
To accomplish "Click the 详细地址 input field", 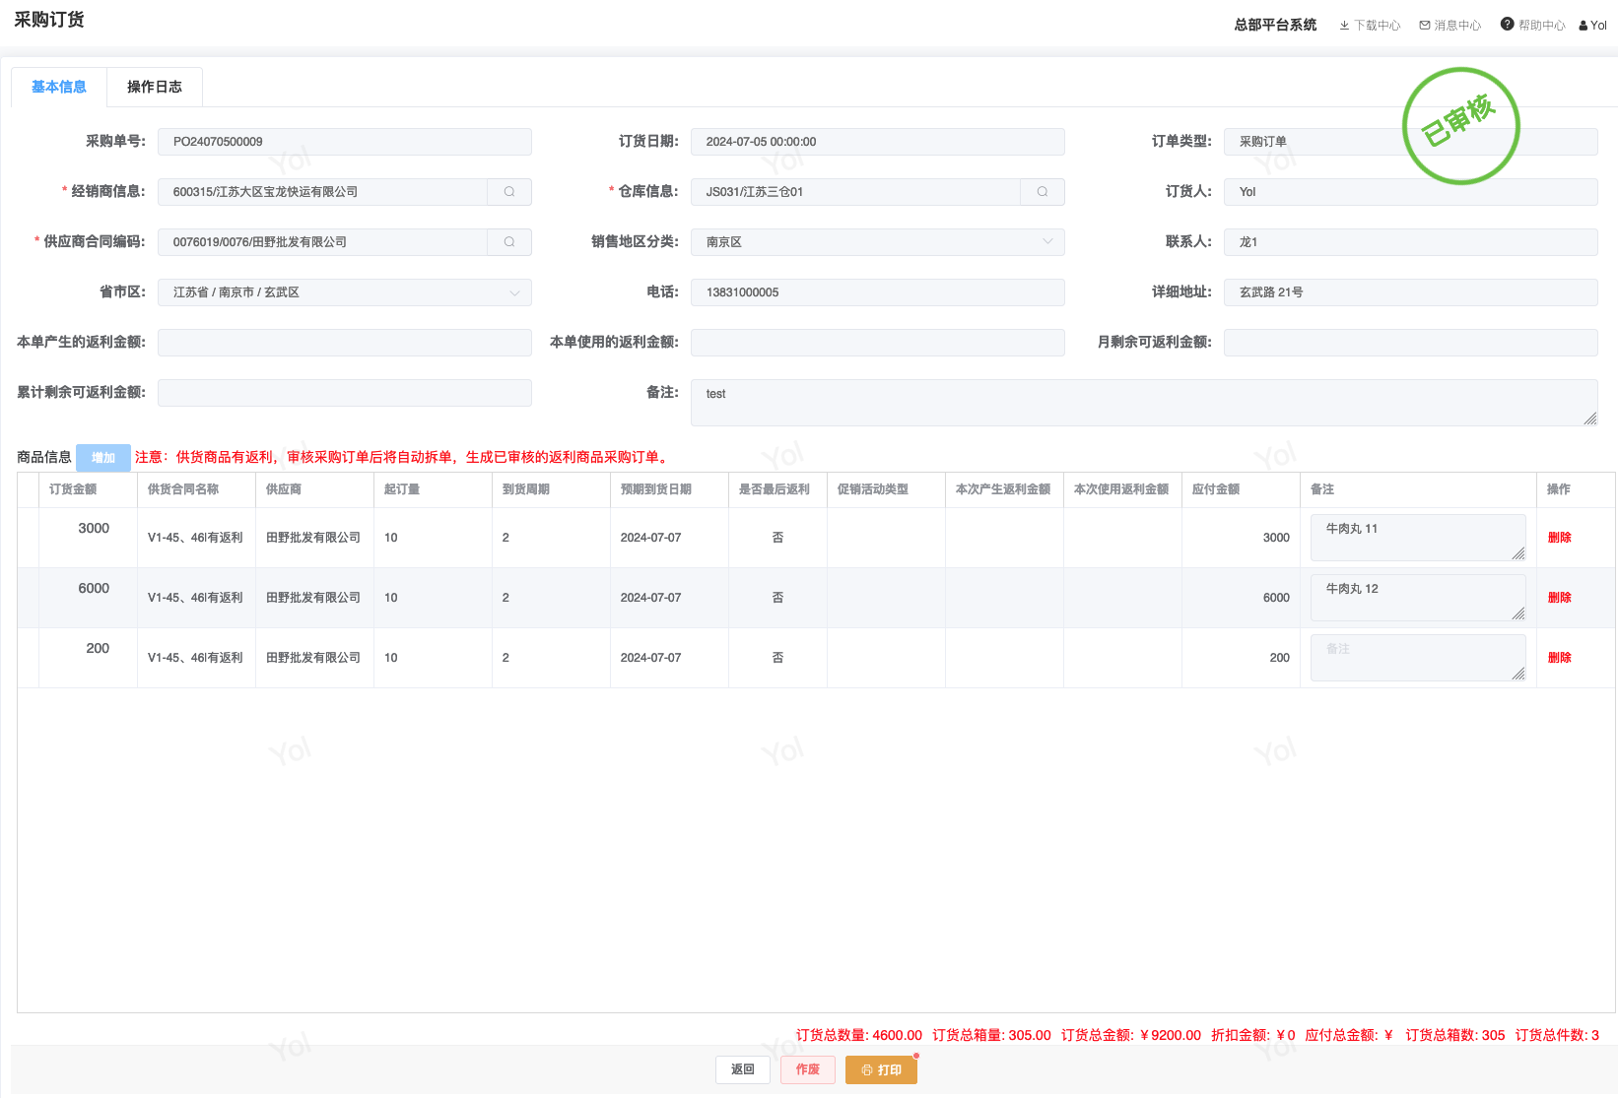I will click(1410, 292).
